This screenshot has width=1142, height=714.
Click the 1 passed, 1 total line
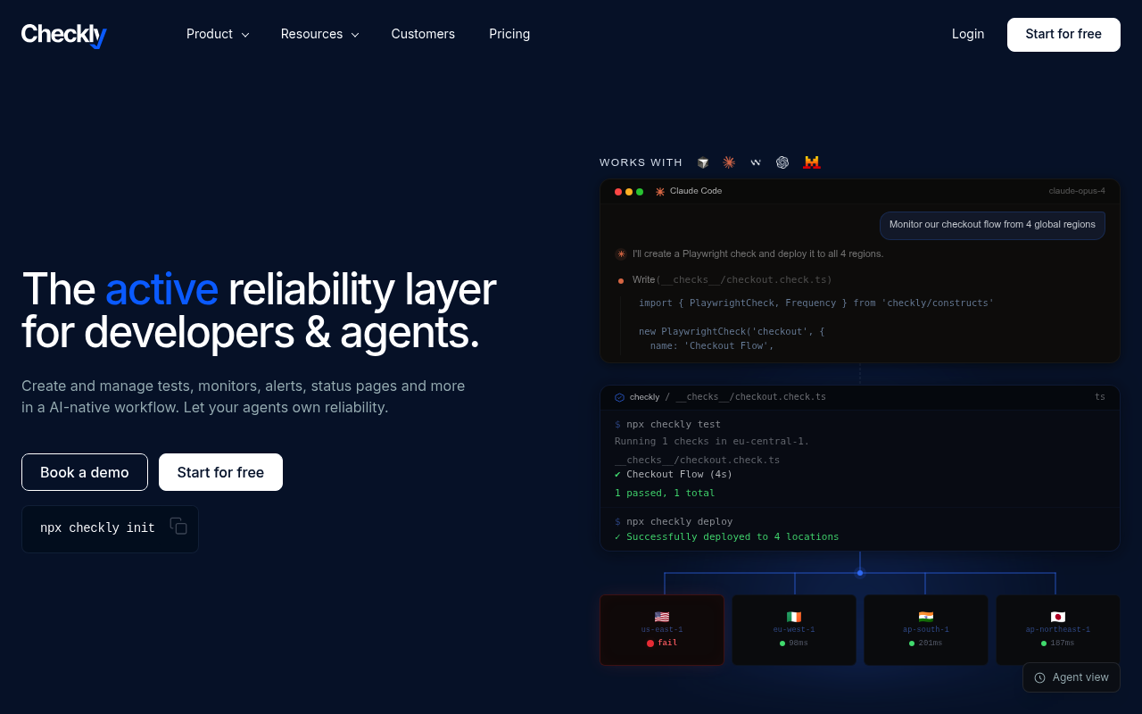point(665,493)
